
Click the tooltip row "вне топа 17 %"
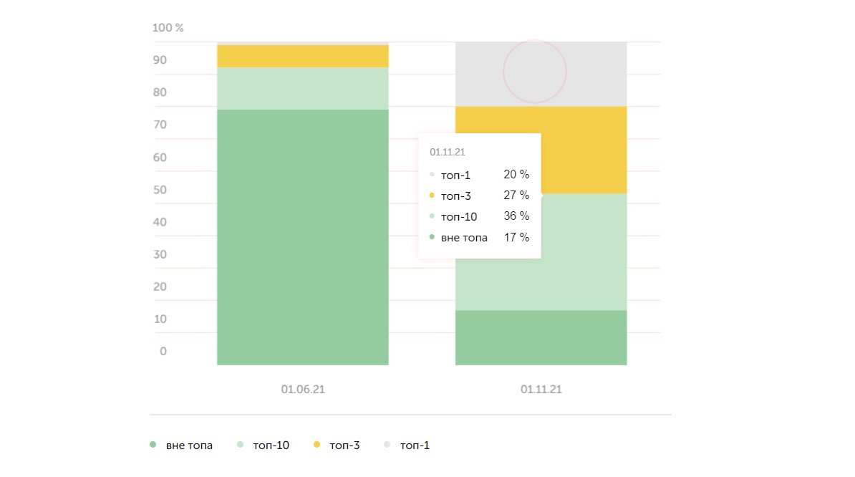pos(479,238)
